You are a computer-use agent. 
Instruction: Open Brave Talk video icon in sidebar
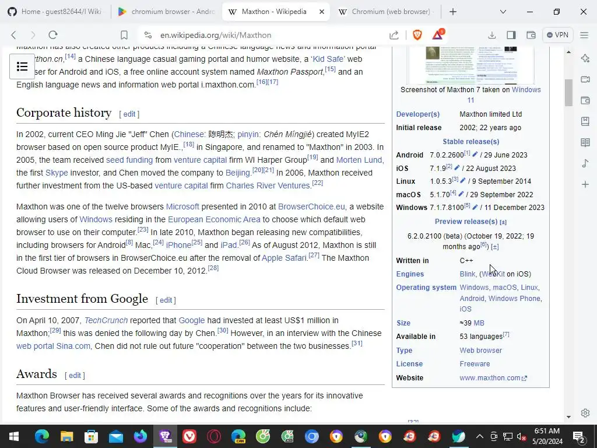point(585,79)
